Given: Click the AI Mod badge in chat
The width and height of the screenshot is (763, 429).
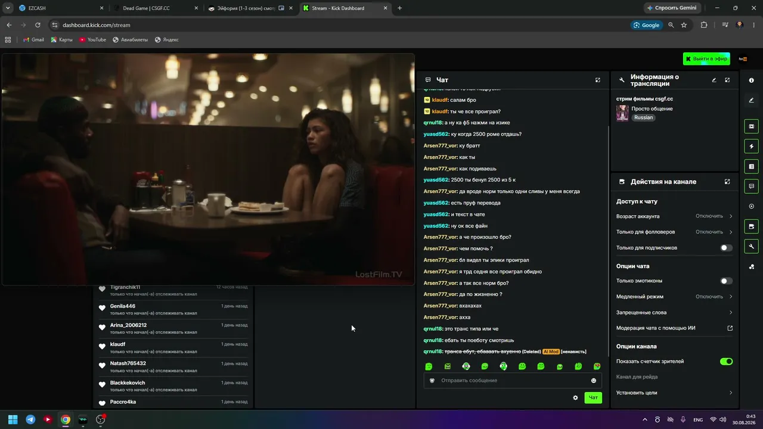Looking at the screenshot, I should click(x=551, y=352).
